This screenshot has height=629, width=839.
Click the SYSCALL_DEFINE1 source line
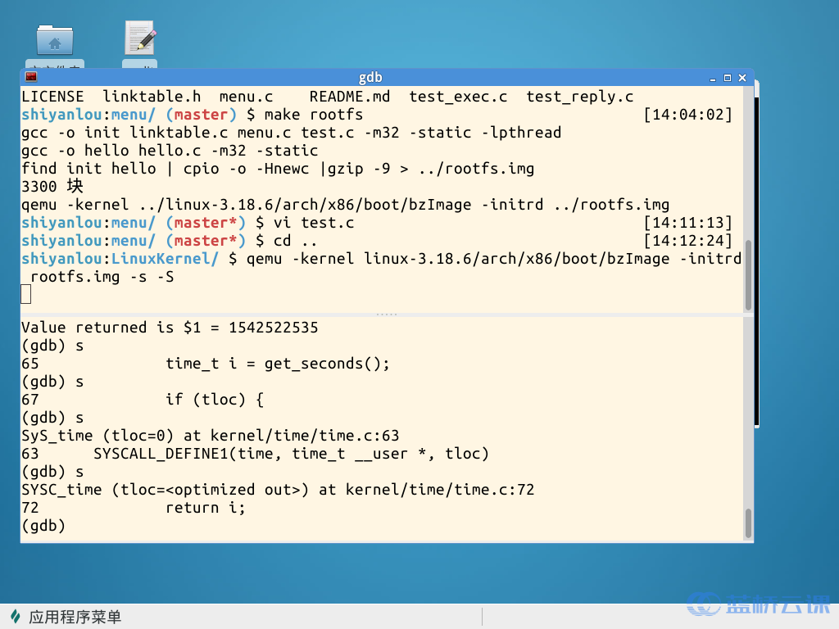291,454
